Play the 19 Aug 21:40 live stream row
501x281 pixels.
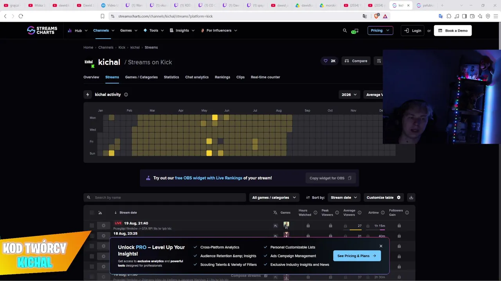click(x=103, y=226)
